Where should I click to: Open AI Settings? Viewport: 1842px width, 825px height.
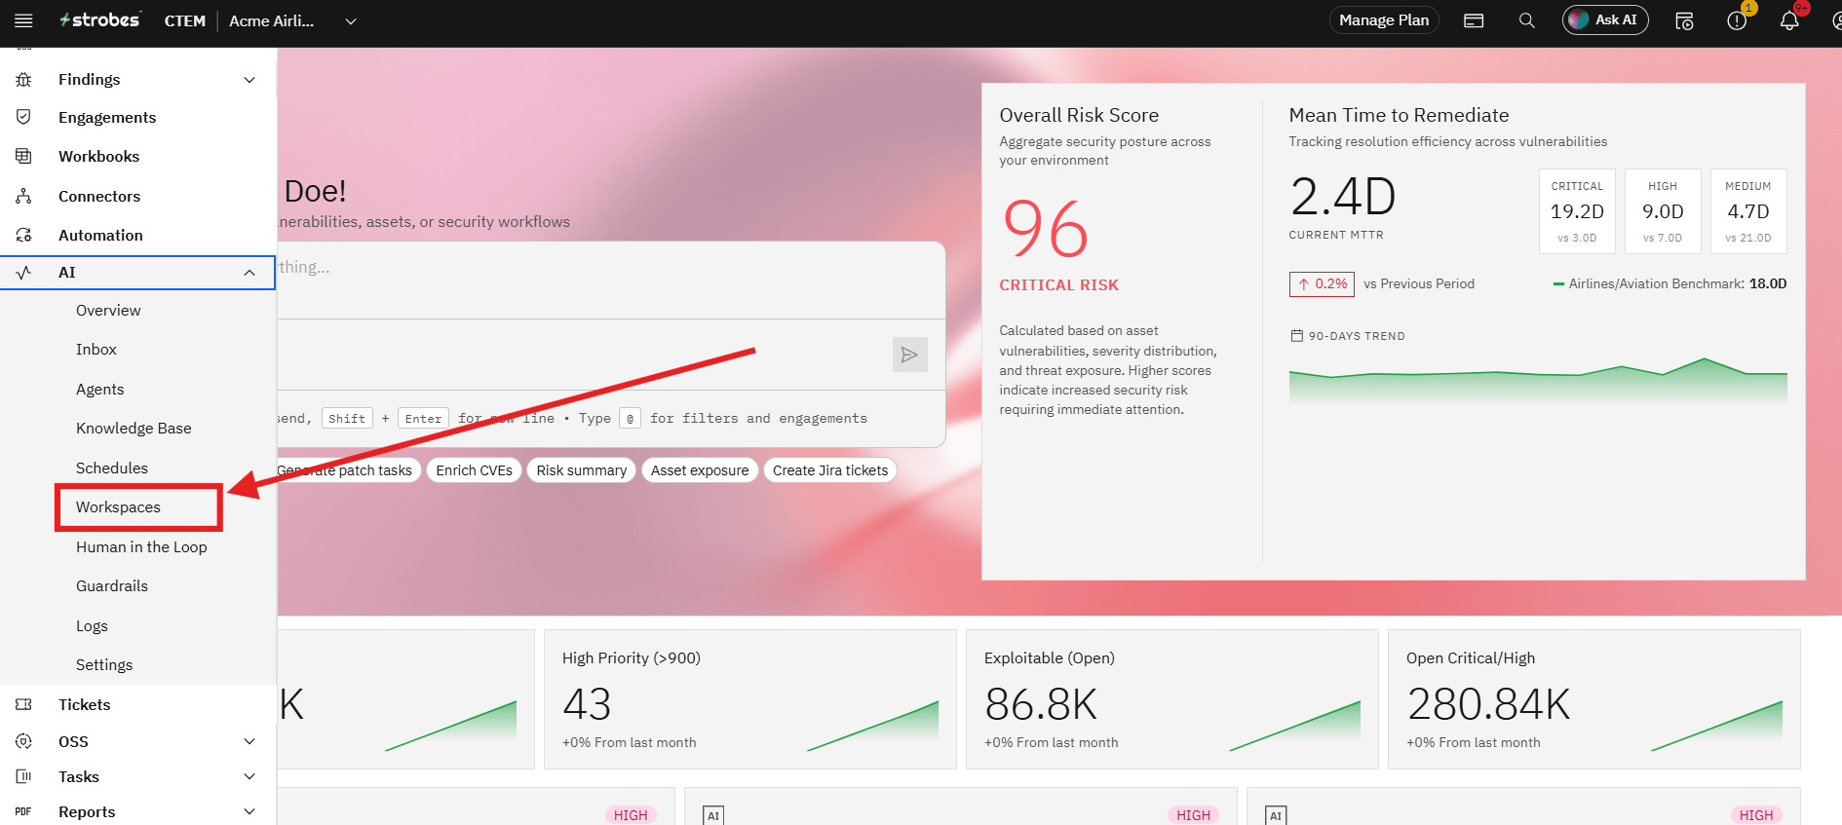104,665
